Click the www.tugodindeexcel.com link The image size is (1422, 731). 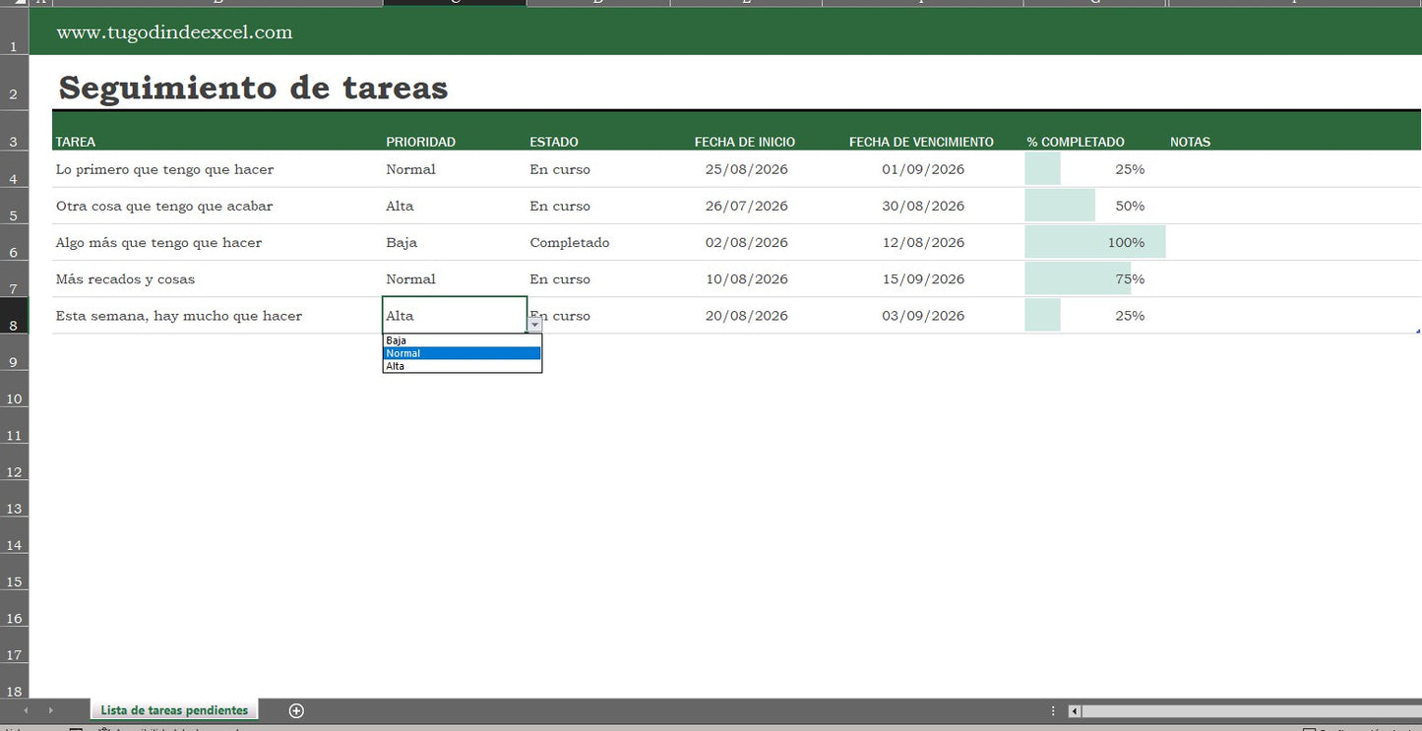(x=174, y=32)
